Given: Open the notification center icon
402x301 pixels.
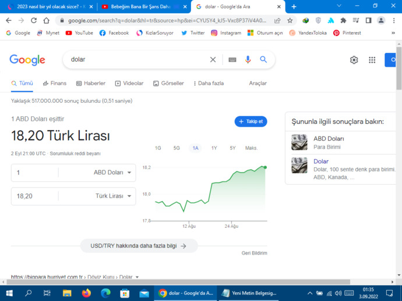Looking at the screenshot, I should [x=389, y=293].
